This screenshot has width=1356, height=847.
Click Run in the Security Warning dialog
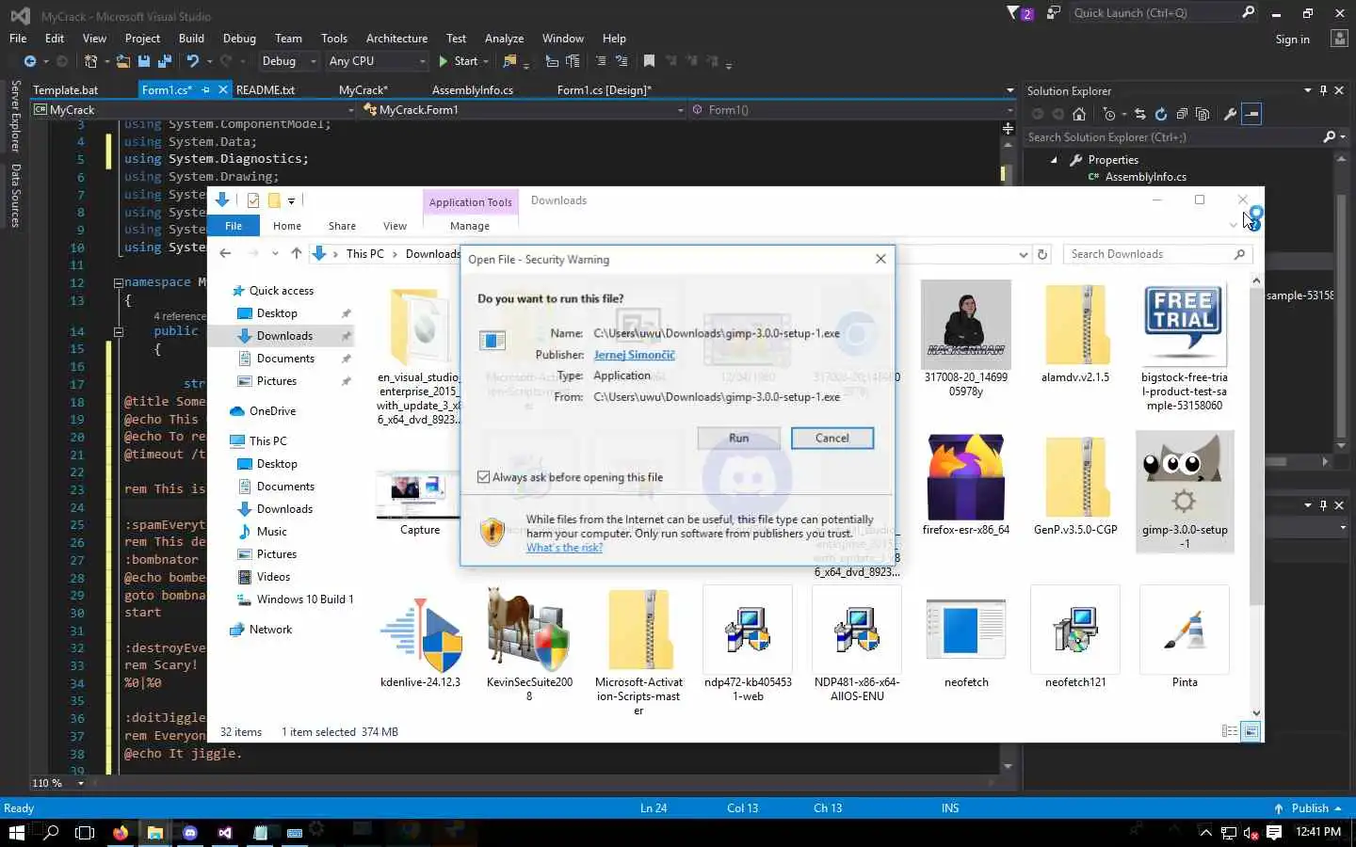(739, 439)
